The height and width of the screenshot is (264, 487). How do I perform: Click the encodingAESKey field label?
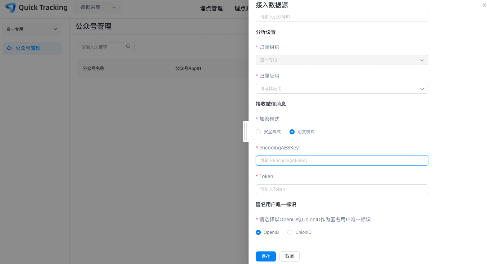[x=280, y=148]
